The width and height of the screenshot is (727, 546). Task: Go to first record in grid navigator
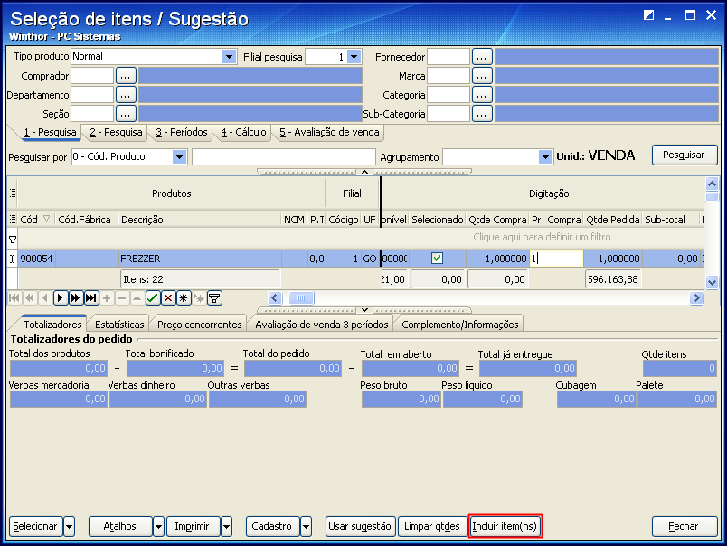pos(14,298)
